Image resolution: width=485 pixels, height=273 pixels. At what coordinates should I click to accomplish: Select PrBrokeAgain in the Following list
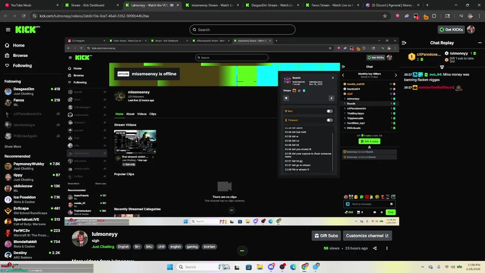32,136
